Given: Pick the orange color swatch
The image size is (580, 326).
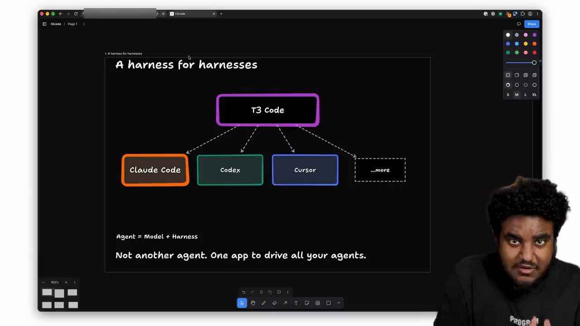Looking at the screenshot, I should (534, 43).
